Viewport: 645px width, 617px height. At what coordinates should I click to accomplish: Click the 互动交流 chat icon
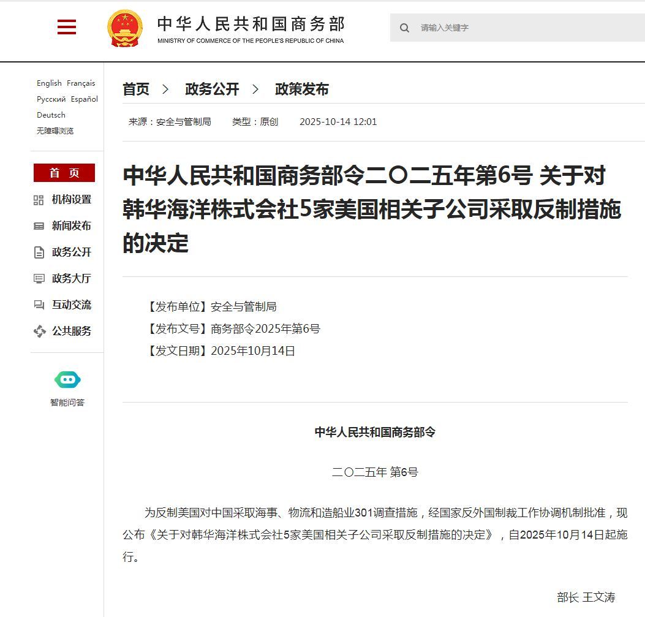pyautogui.click(x=39, y=305)
